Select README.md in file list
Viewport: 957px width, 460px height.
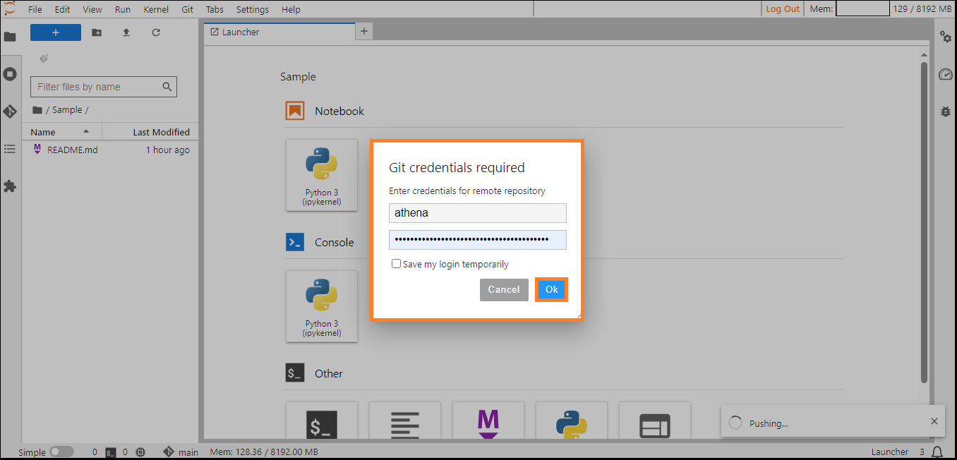point(111,150)
